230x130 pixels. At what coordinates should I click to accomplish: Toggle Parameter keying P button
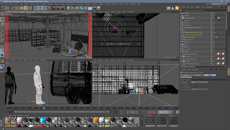coord(169,112)
